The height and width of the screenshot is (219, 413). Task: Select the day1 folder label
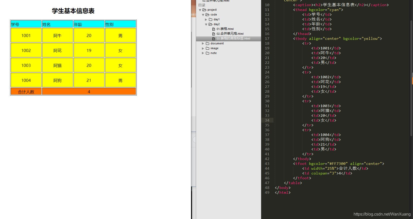click(216, 19)
